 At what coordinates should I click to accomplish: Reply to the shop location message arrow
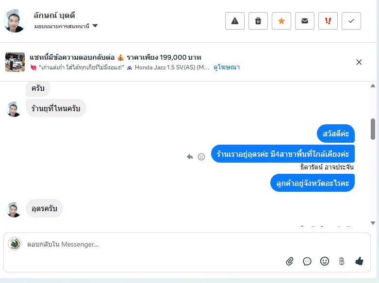pos(190,157)
